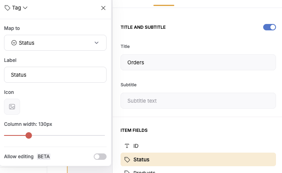Image resolution: width=282 pixels, height=173 pixels.
Task: Click the Tag icon in panel header
Action: click(7, 8)
